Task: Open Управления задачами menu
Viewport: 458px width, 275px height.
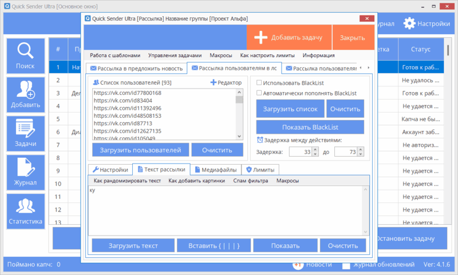Action: [175, 55]
